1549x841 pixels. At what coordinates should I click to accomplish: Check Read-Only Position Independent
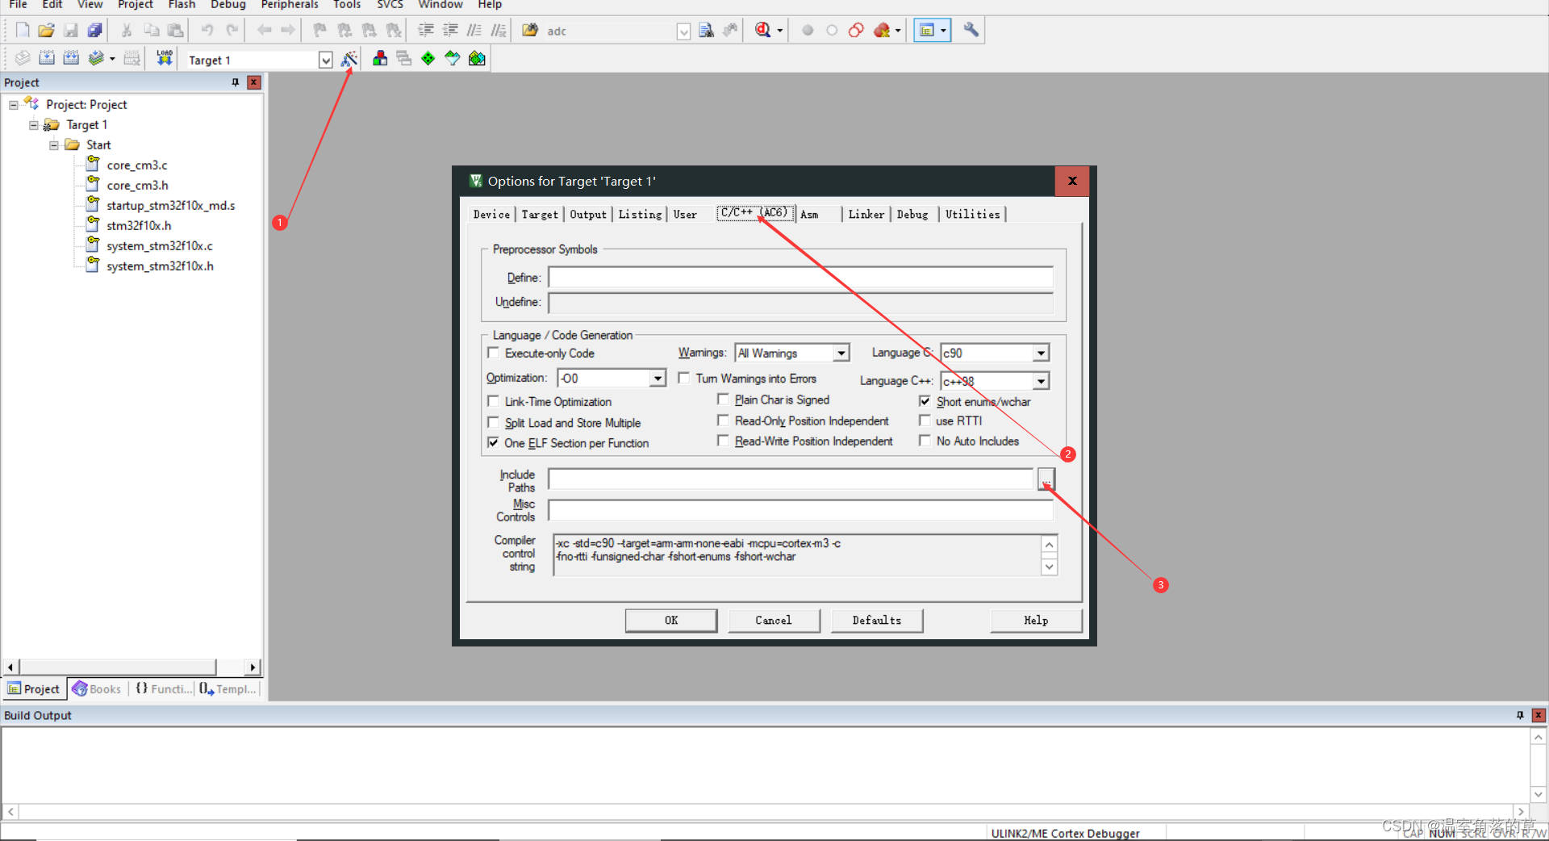coord(723,420)
